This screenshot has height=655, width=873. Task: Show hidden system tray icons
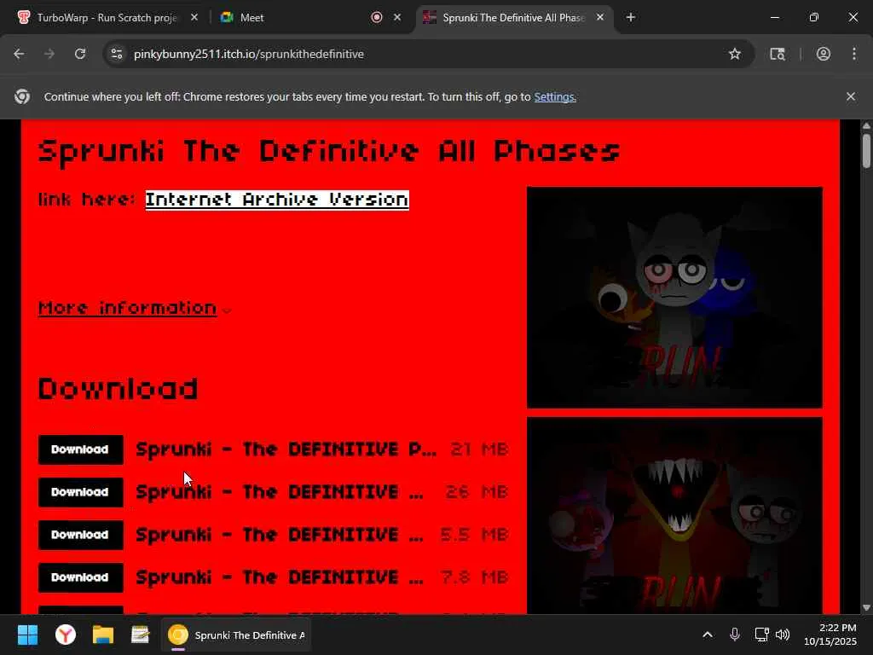[708, 635]
